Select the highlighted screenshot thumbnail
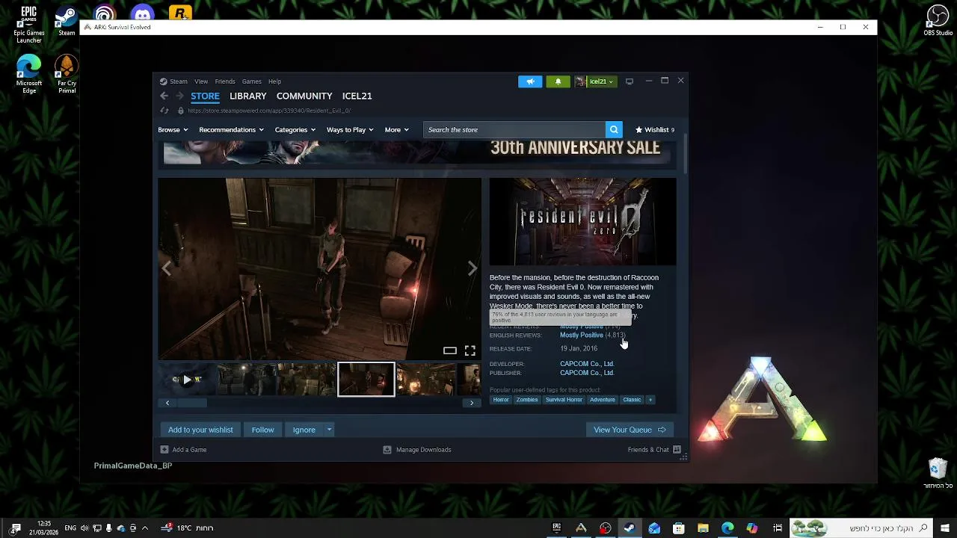This screenshot has height=538, width=957. pyautogui.click(x=366, y=380)
